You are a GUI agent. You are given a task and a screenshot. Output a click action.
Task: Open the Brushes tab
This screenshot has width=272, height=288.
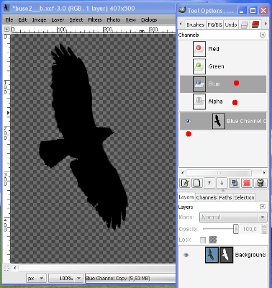click(195, 24)
